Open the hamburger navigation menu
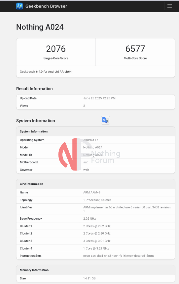This screenshot has width=179, height=284. (170, 6)
